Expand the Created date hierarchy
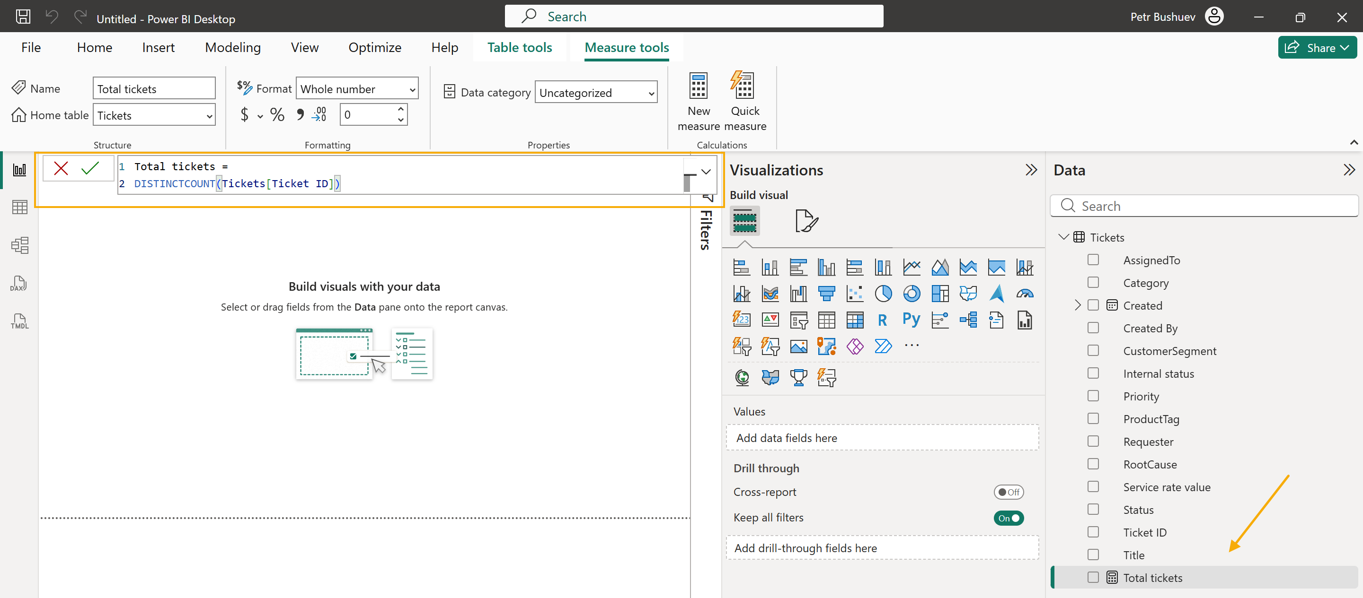 1077,305
